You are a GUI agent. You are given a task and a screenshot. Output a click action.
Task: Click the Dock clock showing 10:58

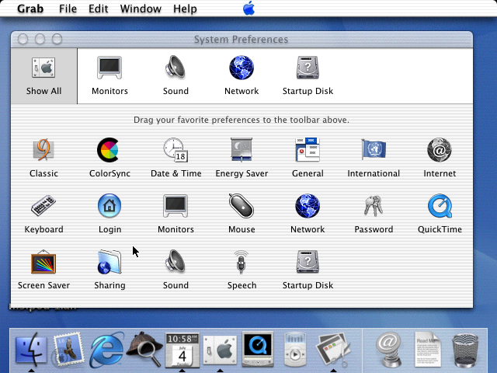pyautogui.click(x=182, y=350)
